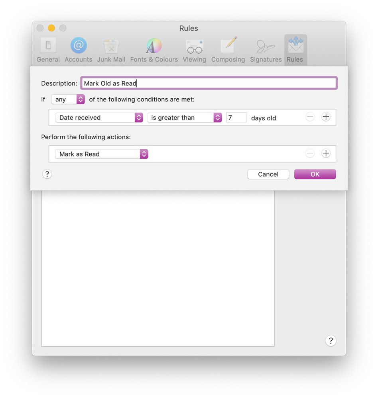Image resolution: width=378 pixels, height=398 pixels.
Task: Add a new condition with the plus button
Action: click(326, 117)
